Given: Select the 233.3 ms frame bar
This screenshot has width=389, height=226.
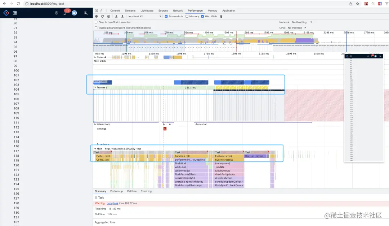Looking at the screenshot, I should [190, 87].
